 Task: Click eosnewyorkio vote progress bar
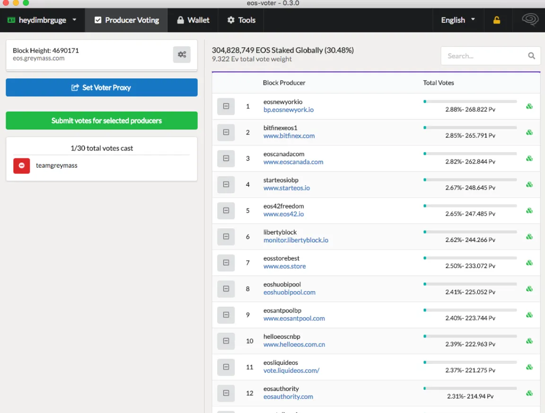470,101
